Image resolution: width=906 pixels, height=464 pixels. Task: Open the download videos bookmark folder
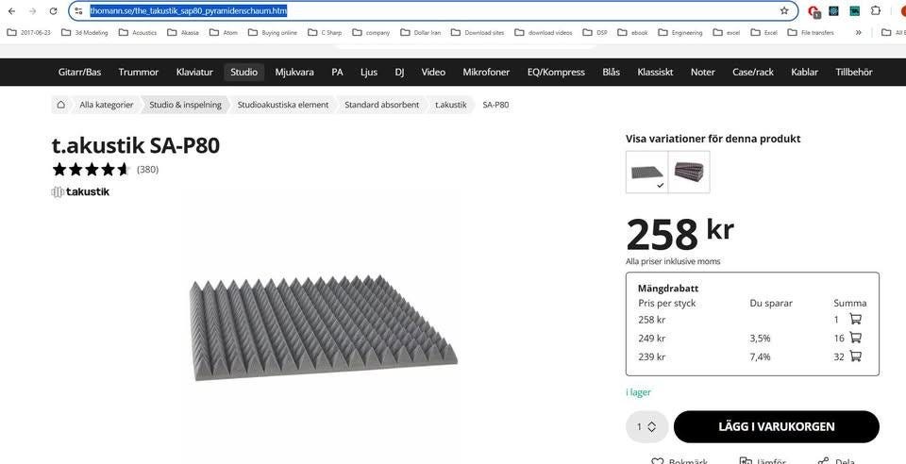click(x=544, y=33)
